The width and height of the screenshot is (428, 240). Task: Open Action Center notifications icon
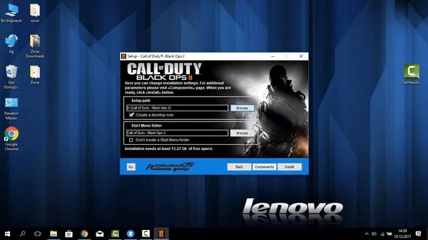tap(418, 234)
